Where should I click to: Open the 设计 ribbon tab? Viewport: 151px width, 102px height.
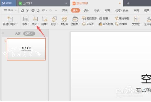pyautogui.click(x=86, y=10)
